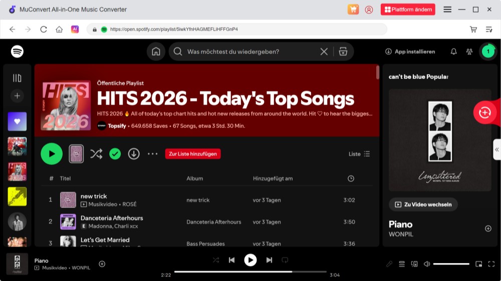Viewport: 501px width, 281px height.
Task: Click Zu Video wechseln button
Action: (x=423, y=204)
